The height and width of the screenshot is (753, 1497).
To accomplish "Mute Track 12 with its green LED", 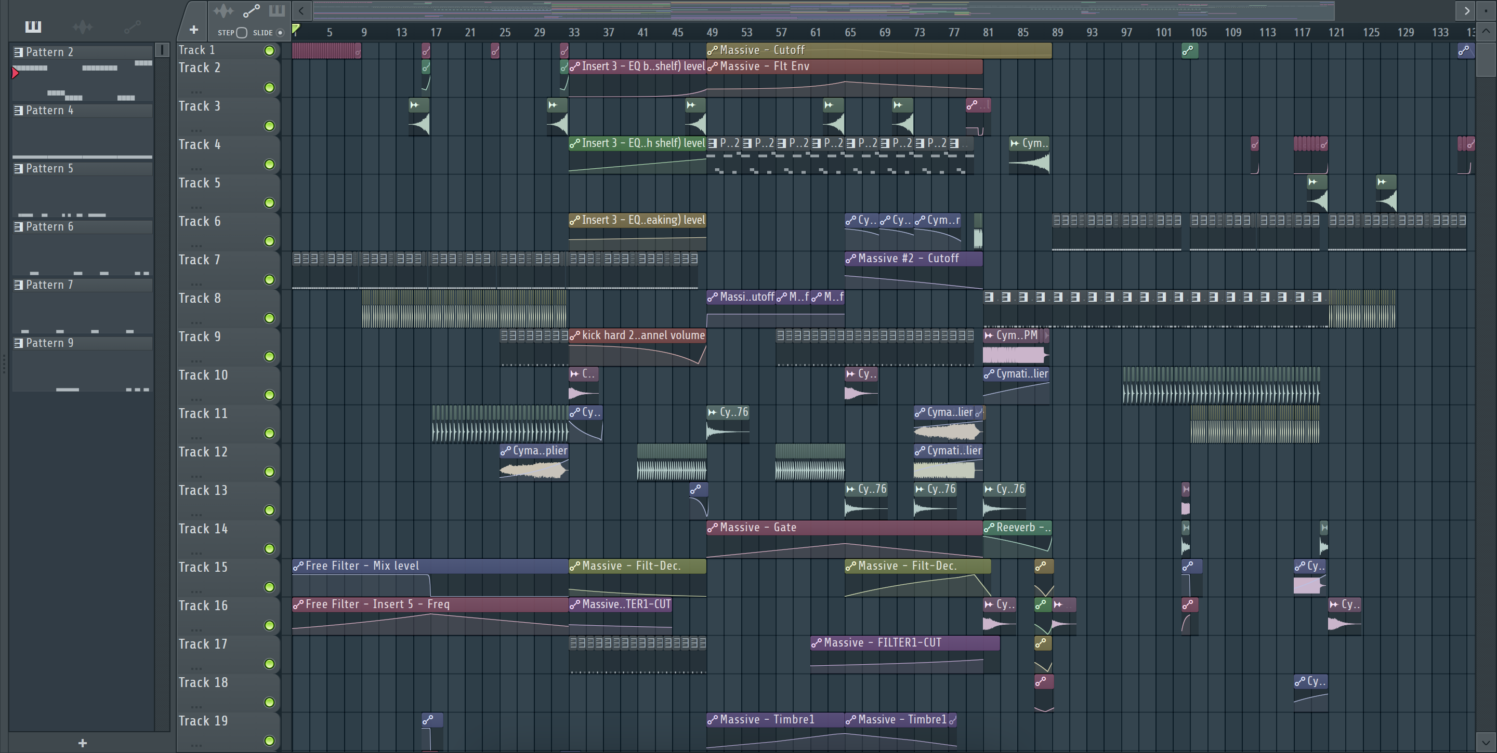I will click(269, 472).
